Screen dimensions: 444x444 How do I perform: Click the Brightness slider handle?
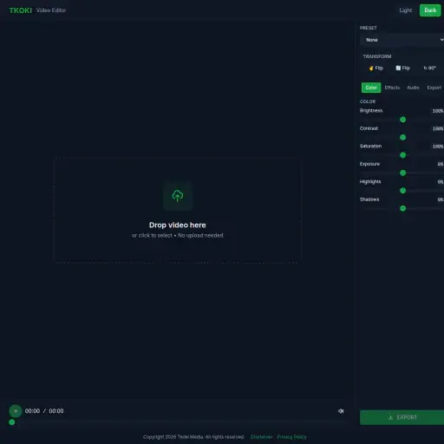[x=402, y=120]
